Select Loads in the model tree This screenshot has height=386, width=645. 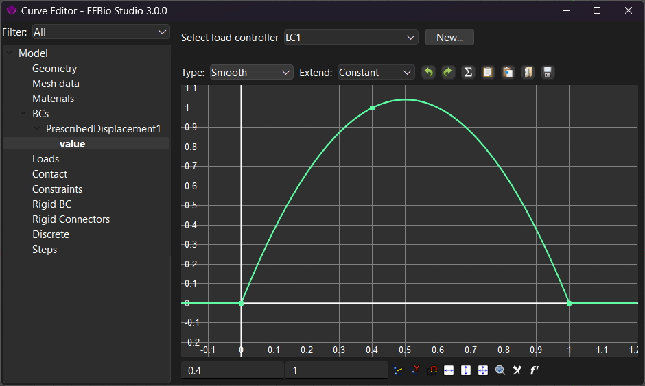pyautogui.click(x=46, y=158)
